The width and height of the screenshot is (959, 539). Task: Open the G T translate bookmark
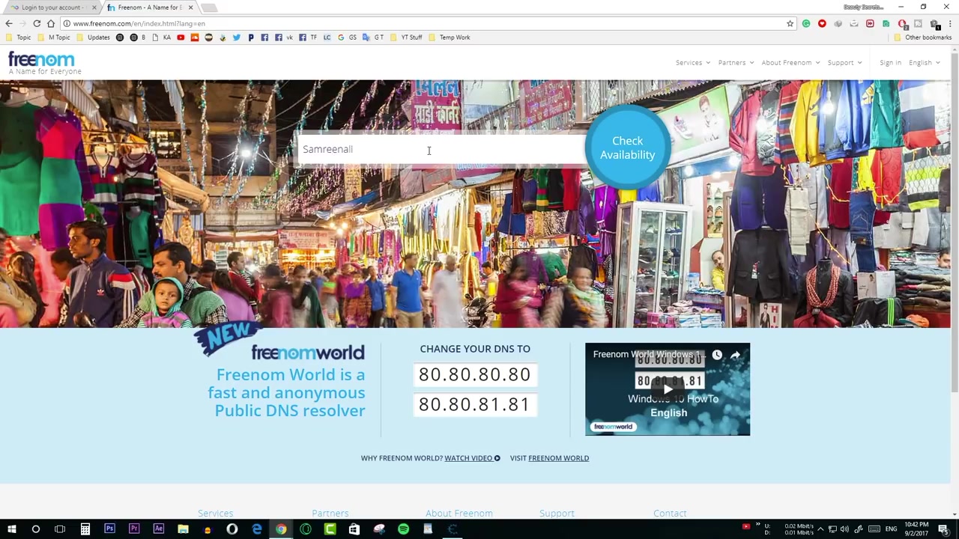click(373, 37)
